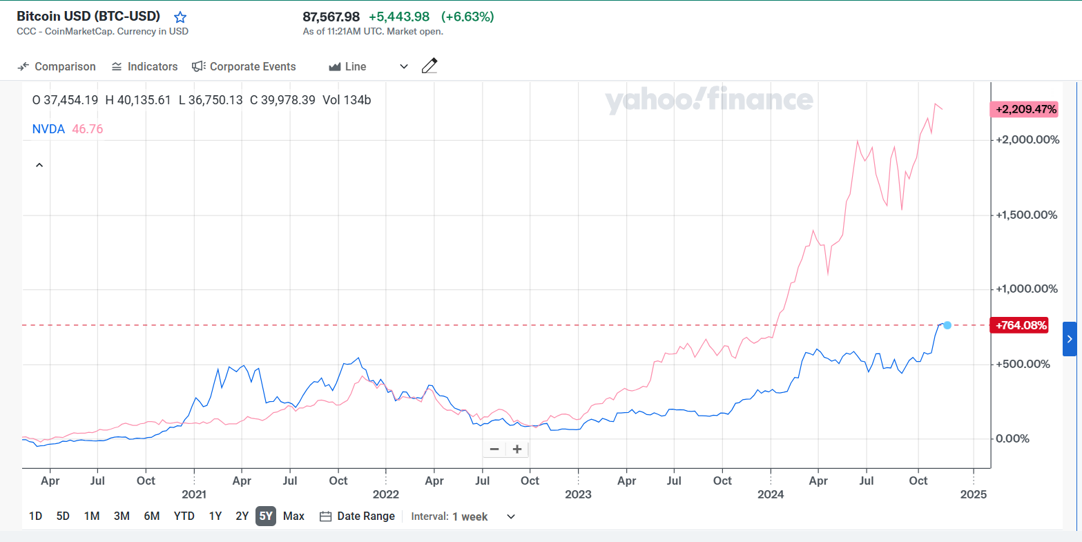Select the 1D time range
Screen dimensions: 1082x542
point(35,516)
